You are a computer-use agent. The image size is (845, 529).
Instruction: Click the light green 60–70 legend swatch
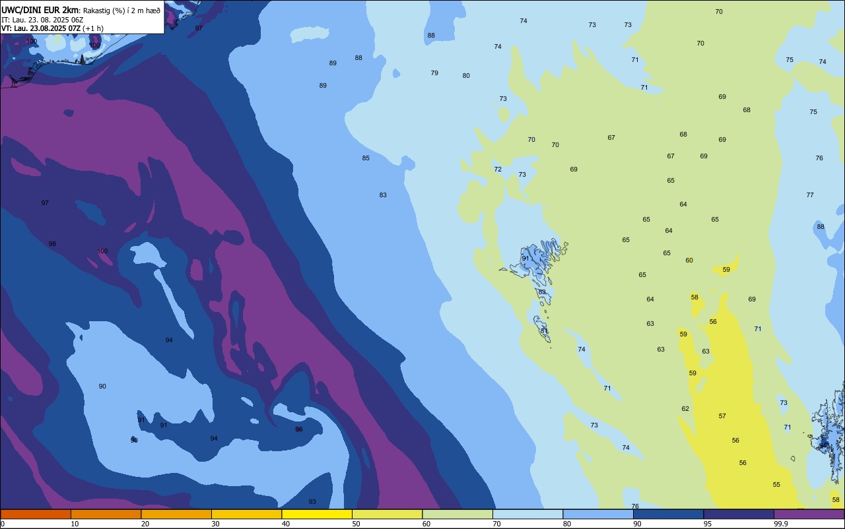point(457,514)
